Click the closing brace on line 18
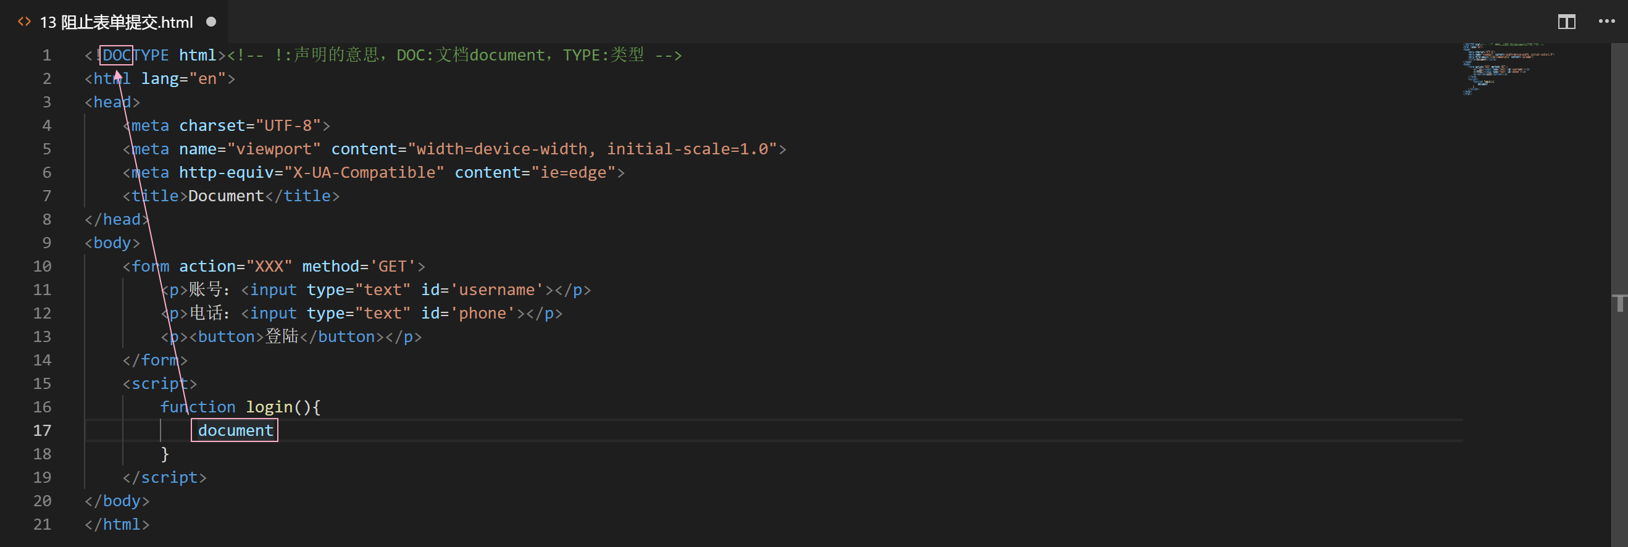 tap(165, 454)
